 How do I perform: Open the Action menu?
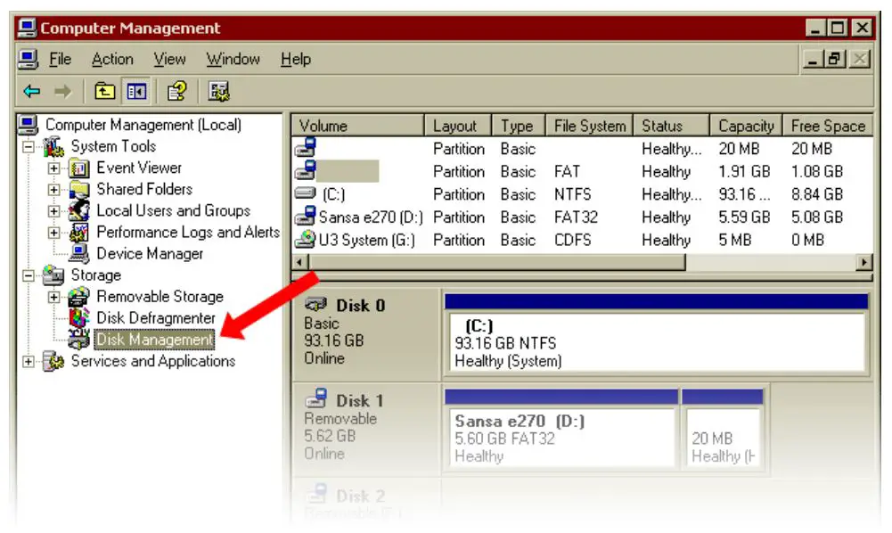click(112, 59)
